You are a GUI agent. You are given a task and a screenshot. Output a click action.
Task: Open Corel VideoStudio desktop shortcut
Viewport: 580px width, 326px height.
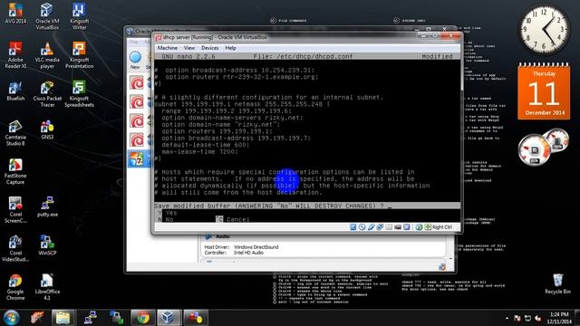tap(15, 248)
